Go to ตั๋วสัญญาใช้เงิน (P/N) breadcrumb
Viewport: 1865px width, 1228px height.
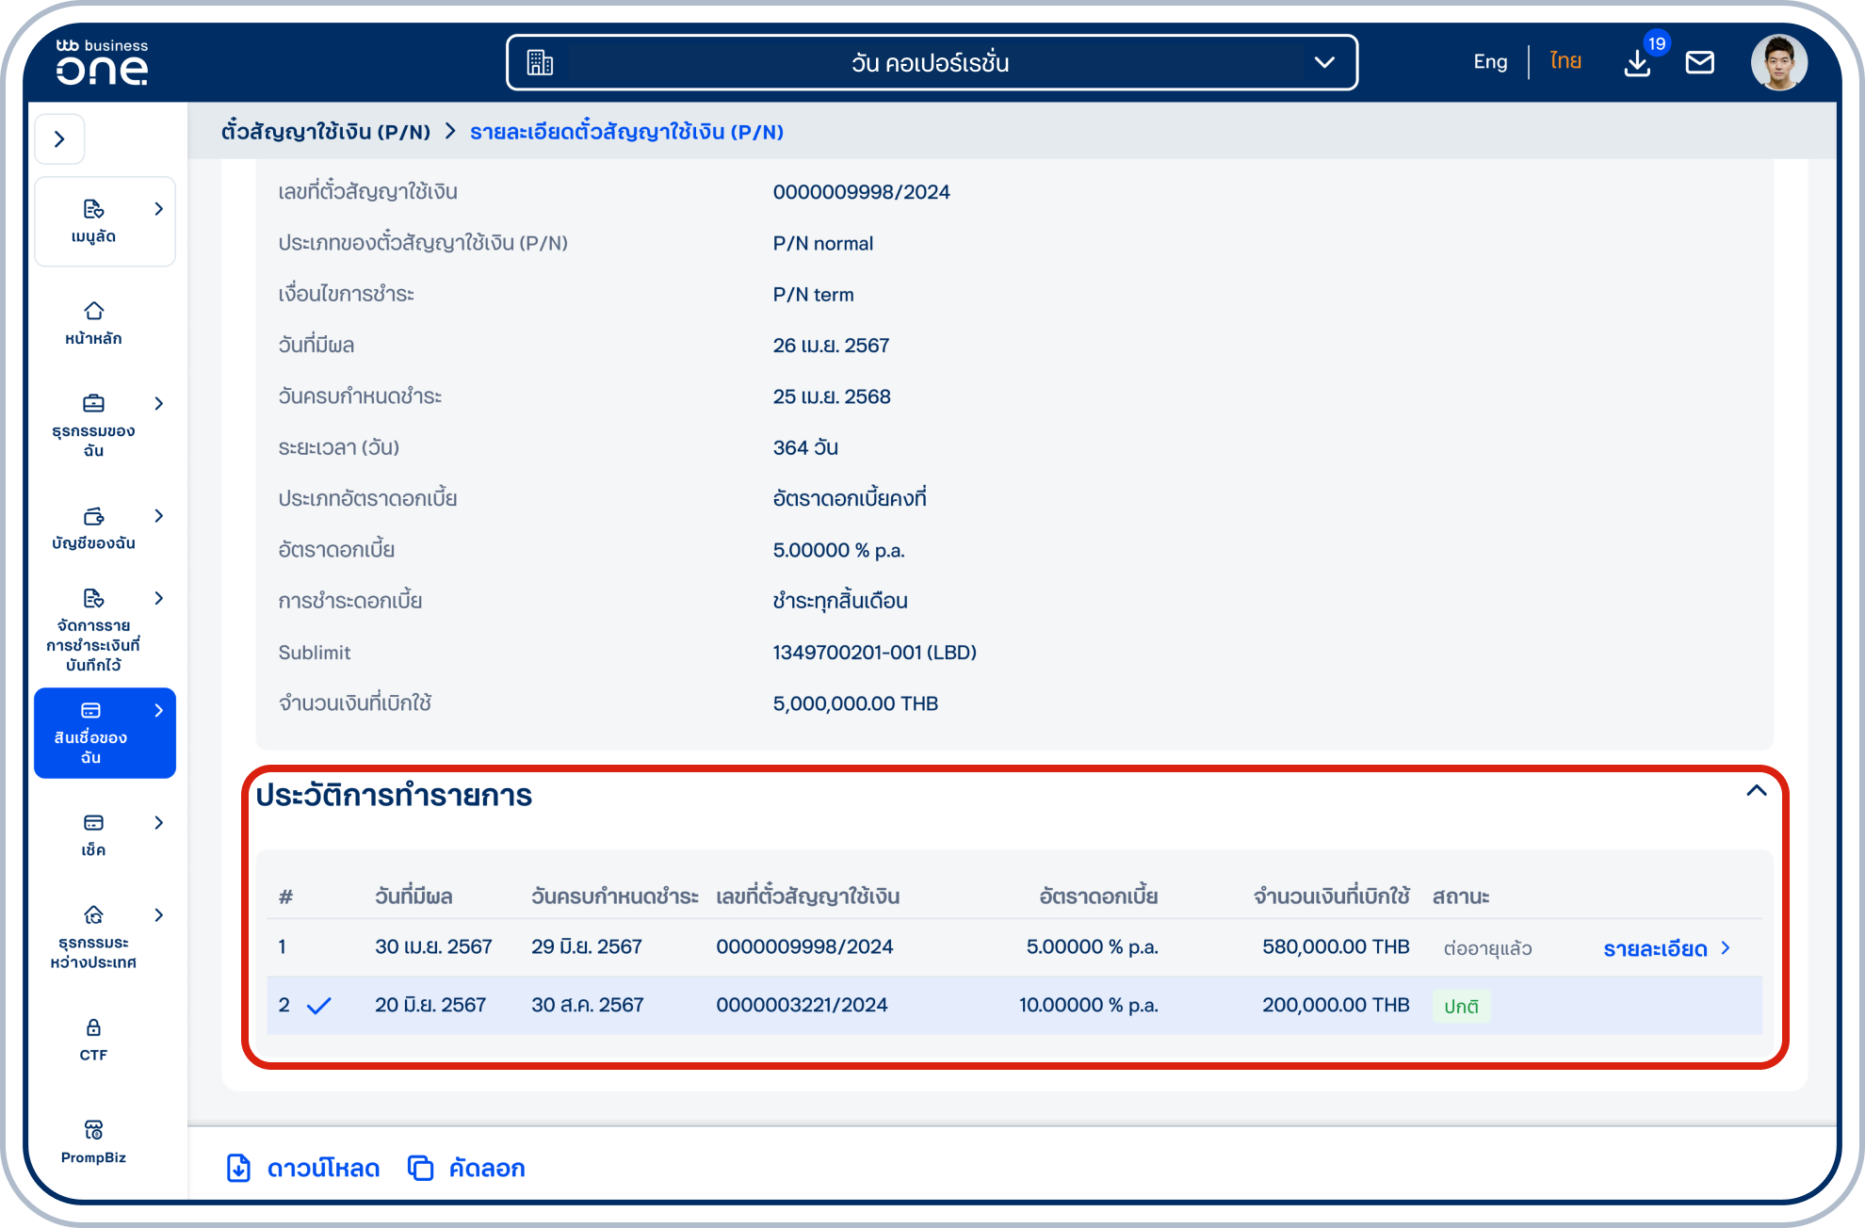(325, 132)
